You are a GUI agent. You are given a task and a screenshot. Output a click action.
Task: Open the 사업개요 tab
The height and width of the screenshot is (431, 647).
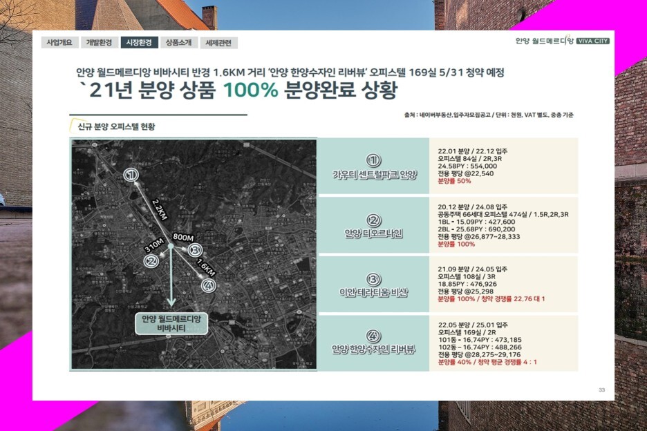[x=60, y=43]
